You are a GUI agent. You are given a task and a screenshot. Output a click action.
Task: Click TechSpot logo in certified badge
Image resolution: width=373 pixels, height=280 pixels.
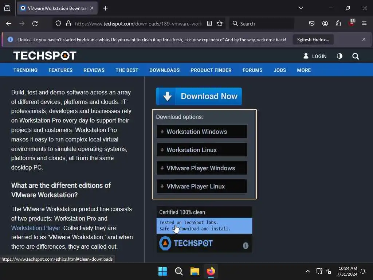pos(186,243)
